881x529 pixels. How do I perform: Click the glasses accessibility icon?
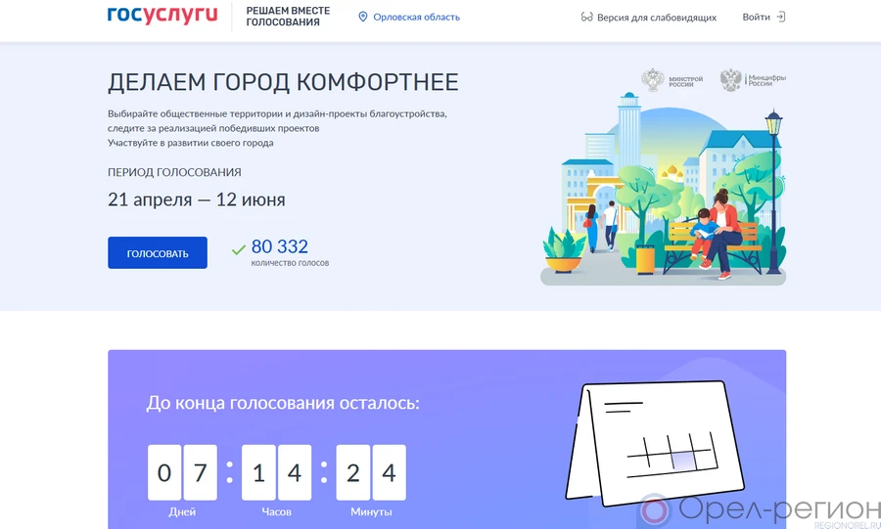(586, 18)
